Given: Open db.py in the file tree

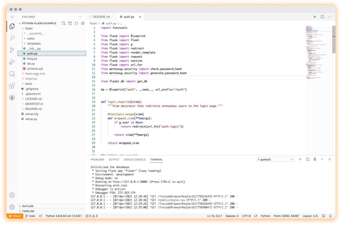Looking at the screenshot, I should 52,64.
